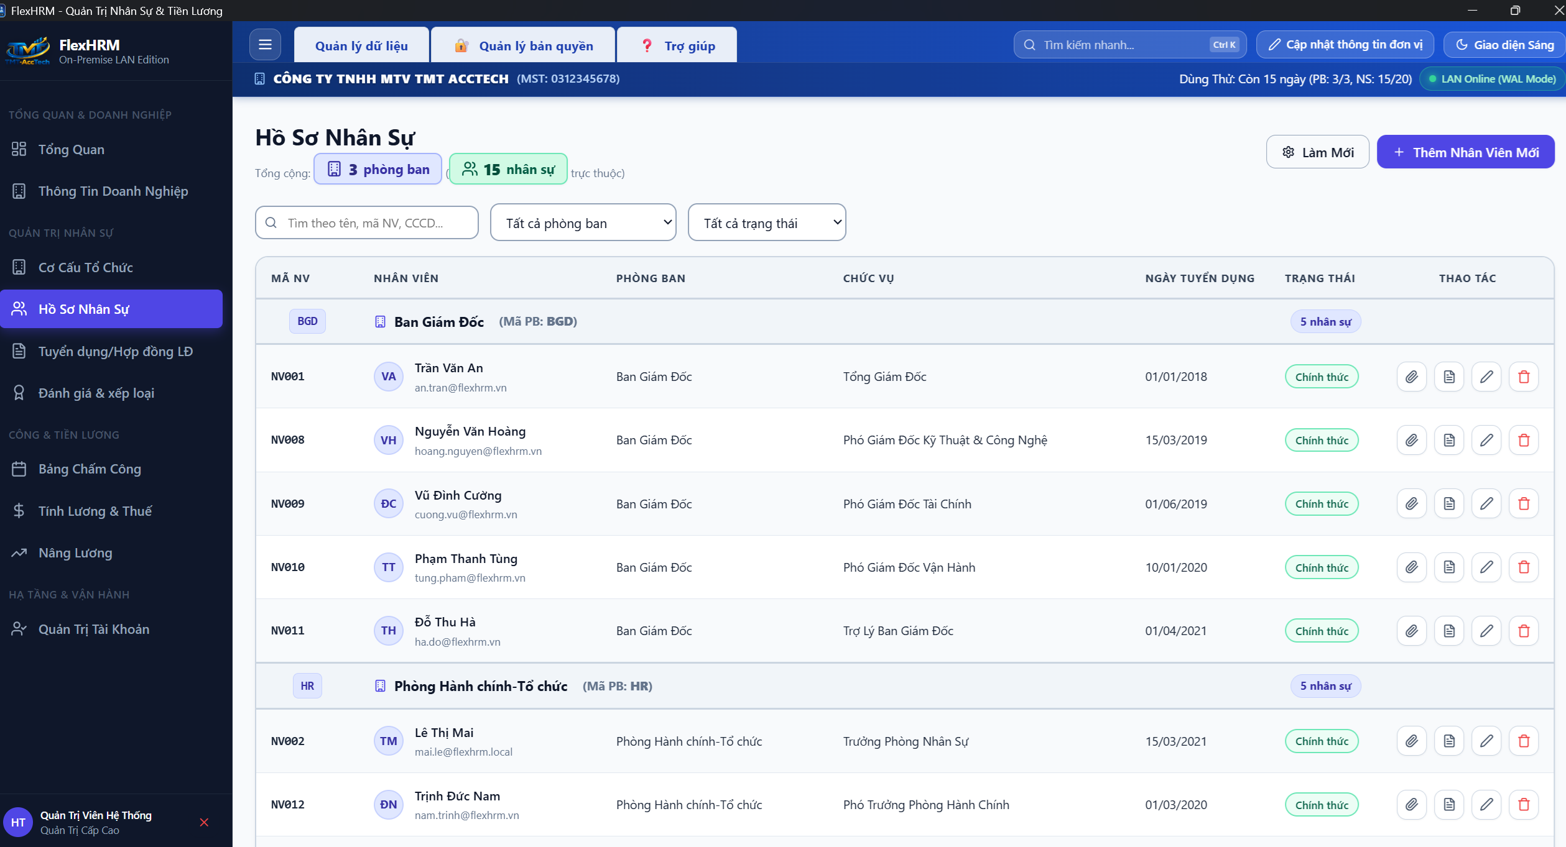Open Nâng Lương sidebar item

[x=111, y=552]
